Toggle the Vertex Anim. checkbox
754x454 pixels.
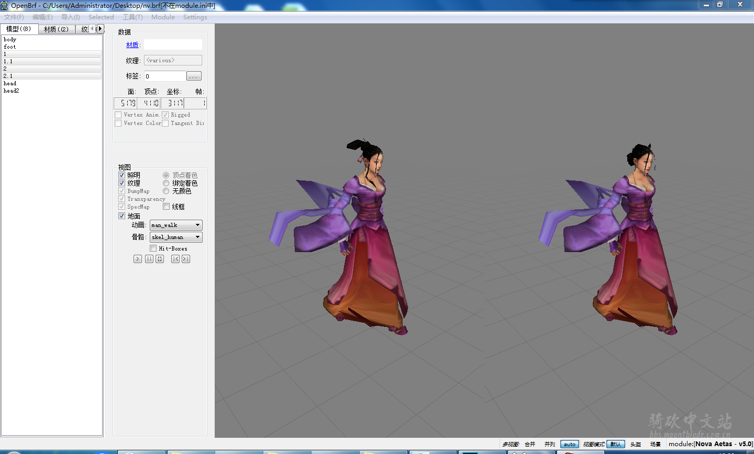click(x=118, y=115)
